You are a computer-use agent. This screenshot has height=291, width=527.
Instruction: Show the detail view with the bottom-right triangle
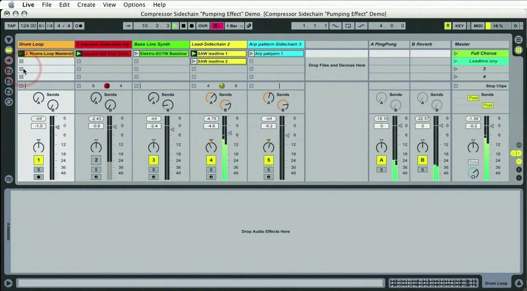(519, 283)
